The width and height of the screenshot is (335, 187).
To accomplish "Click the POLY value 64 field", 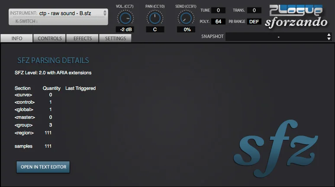I will click(218, 22).
